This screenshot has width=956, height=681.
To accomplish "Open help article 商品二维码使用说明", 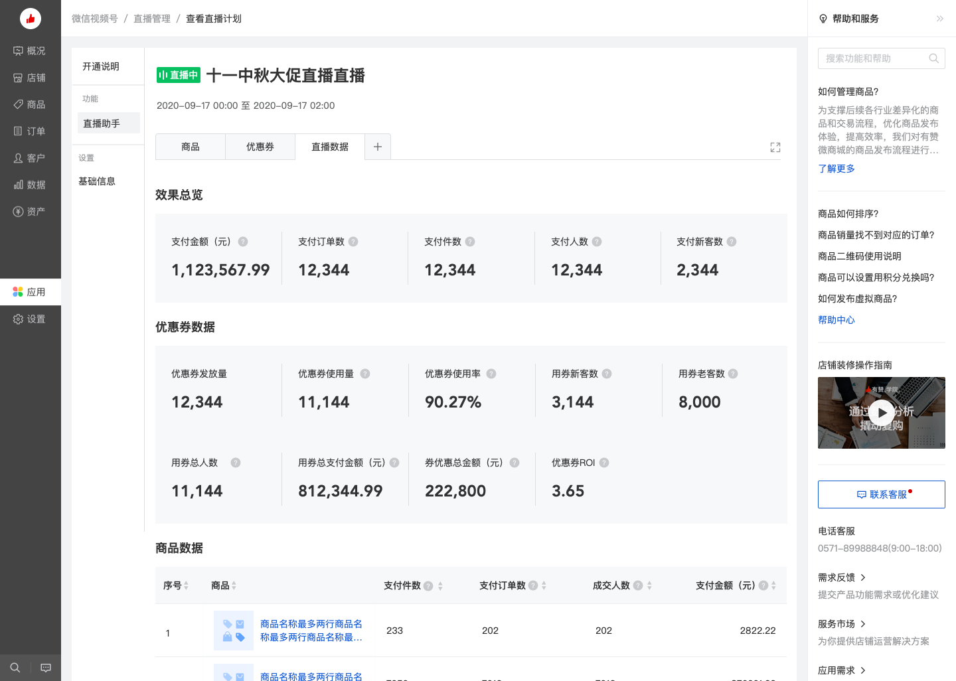I will (x=860, y=256).
